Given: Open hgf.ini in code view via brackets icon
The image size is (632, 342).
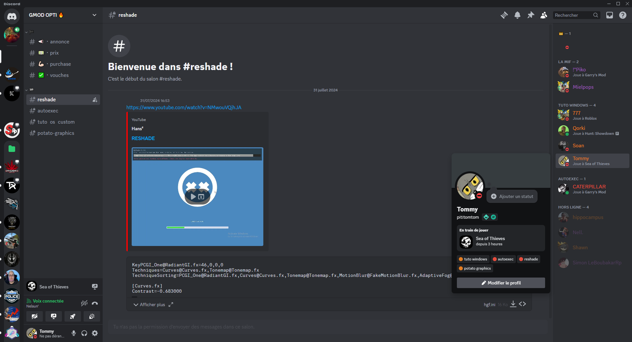Looking at the screenshot, I should coord(522,304).
